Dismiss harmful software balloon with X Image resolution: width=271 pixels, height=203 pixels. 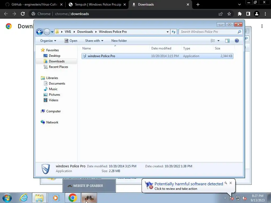[x=231, y=183]
